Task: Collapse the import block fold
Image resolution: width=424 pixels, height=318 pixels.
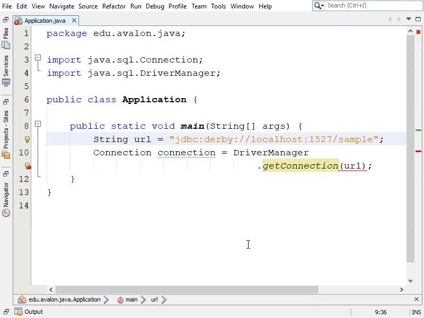Action: (x=38, y=57)
